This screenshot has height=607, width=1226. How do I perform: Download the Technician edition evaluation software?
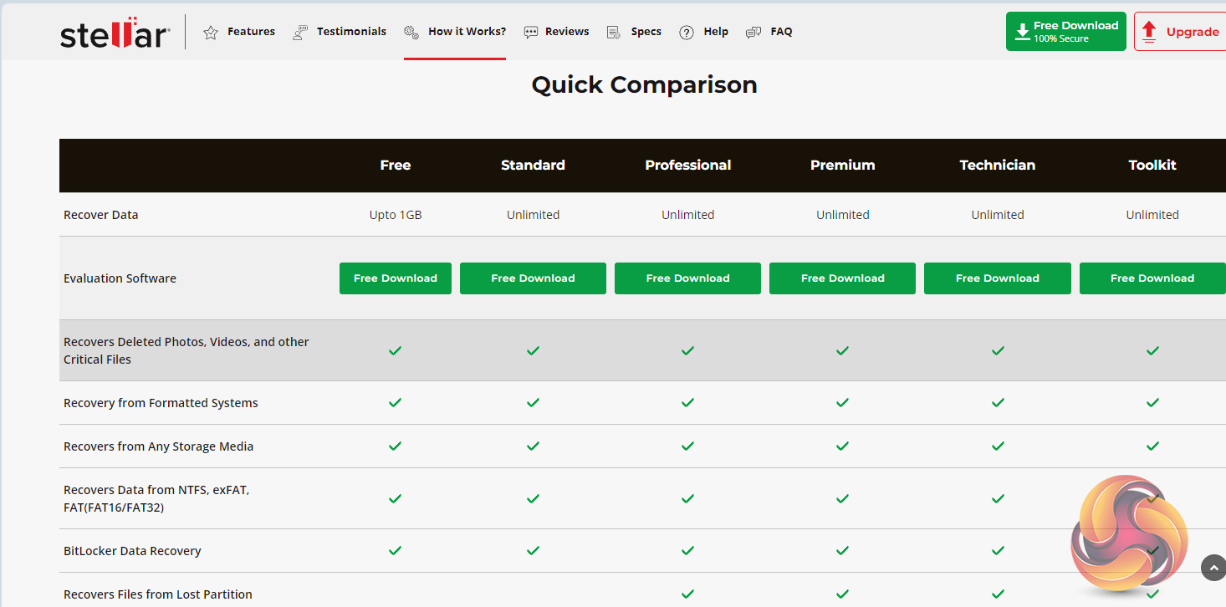tap(997, 278)
